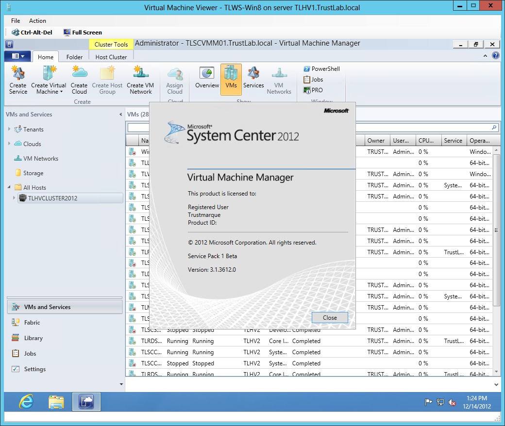505x426 pixels.
Task: Expand the TLHVCLUSTER2012 cluster node
Action: [x=14, y=198]
